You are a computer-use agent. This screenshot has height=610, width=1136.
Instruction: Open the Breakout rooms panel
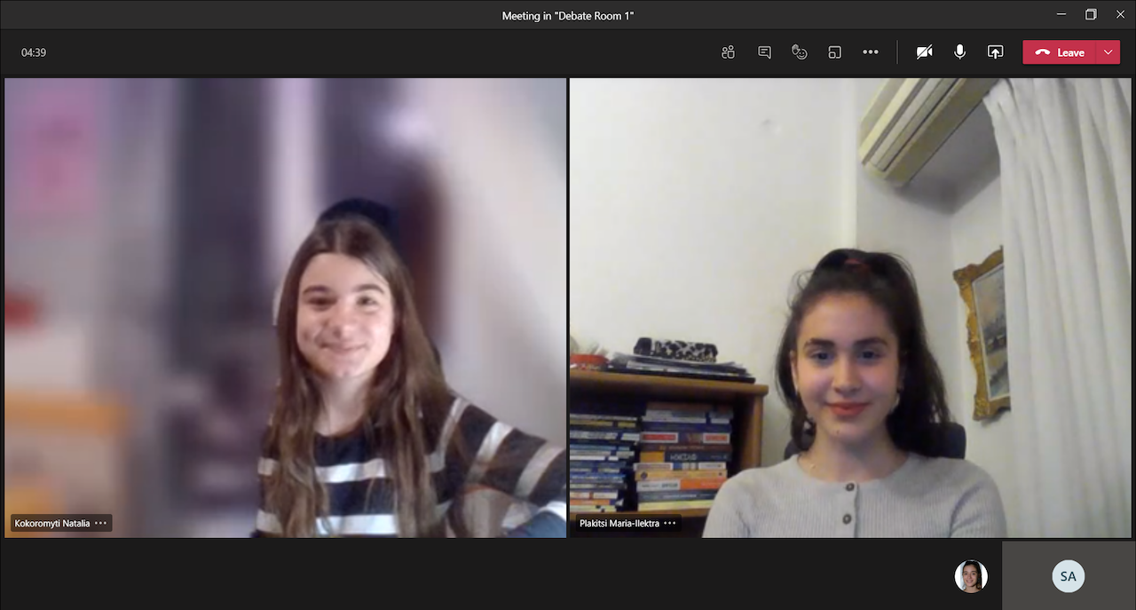pos(835,51)
